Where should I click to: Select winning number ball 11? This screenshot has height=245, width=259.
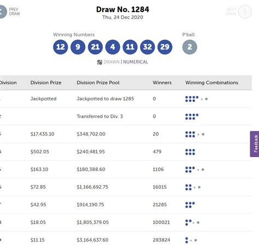pos(130,47)
